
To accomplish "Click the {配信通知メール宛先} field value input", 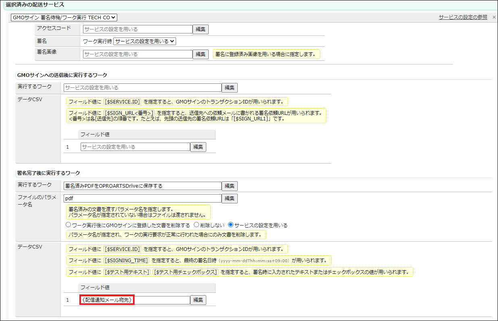I will 135,300.
